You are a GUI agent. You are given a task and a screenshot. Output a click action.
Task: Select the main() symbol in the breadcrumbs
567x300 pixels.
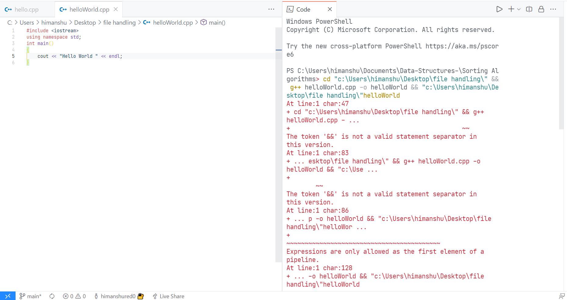tap(217, 22)
